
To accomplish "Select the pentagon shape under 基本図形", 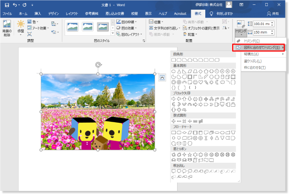I will click(x=206, y=71).
